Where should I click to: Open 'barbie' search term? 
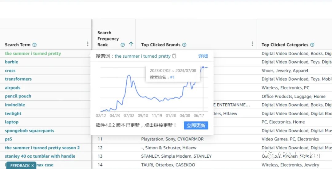[11, 62]
